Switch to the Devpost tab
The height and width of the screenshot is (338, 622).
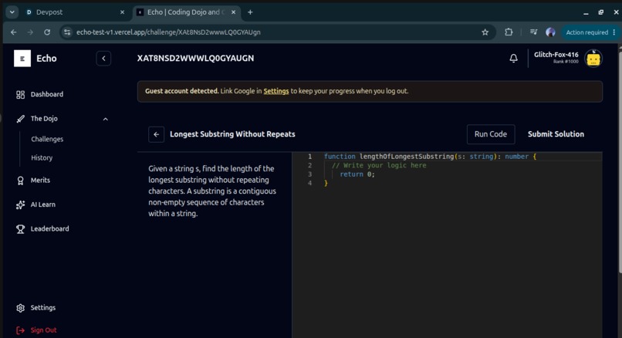[x=76, y=12]
